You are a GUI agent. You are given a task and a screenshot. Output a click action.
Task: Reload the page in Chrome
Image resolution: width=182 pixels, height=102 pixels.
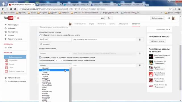(11, 9)
